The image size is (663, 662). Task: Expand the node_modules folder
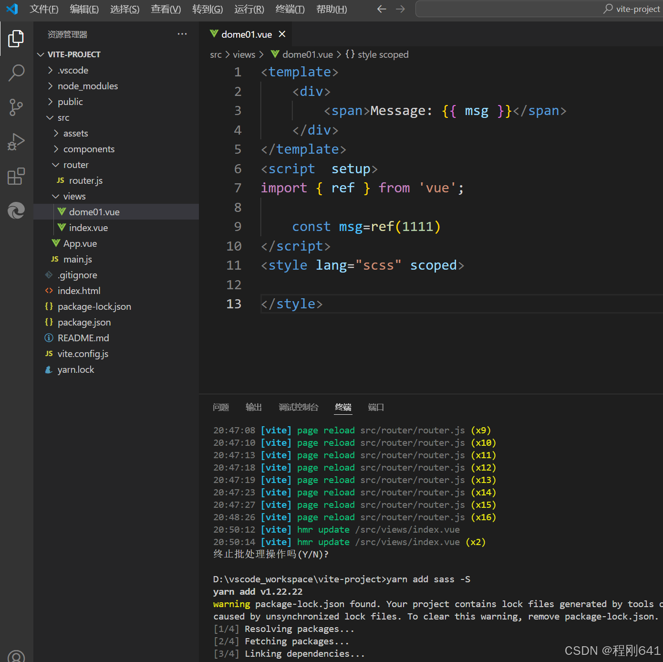click(87, 86)
